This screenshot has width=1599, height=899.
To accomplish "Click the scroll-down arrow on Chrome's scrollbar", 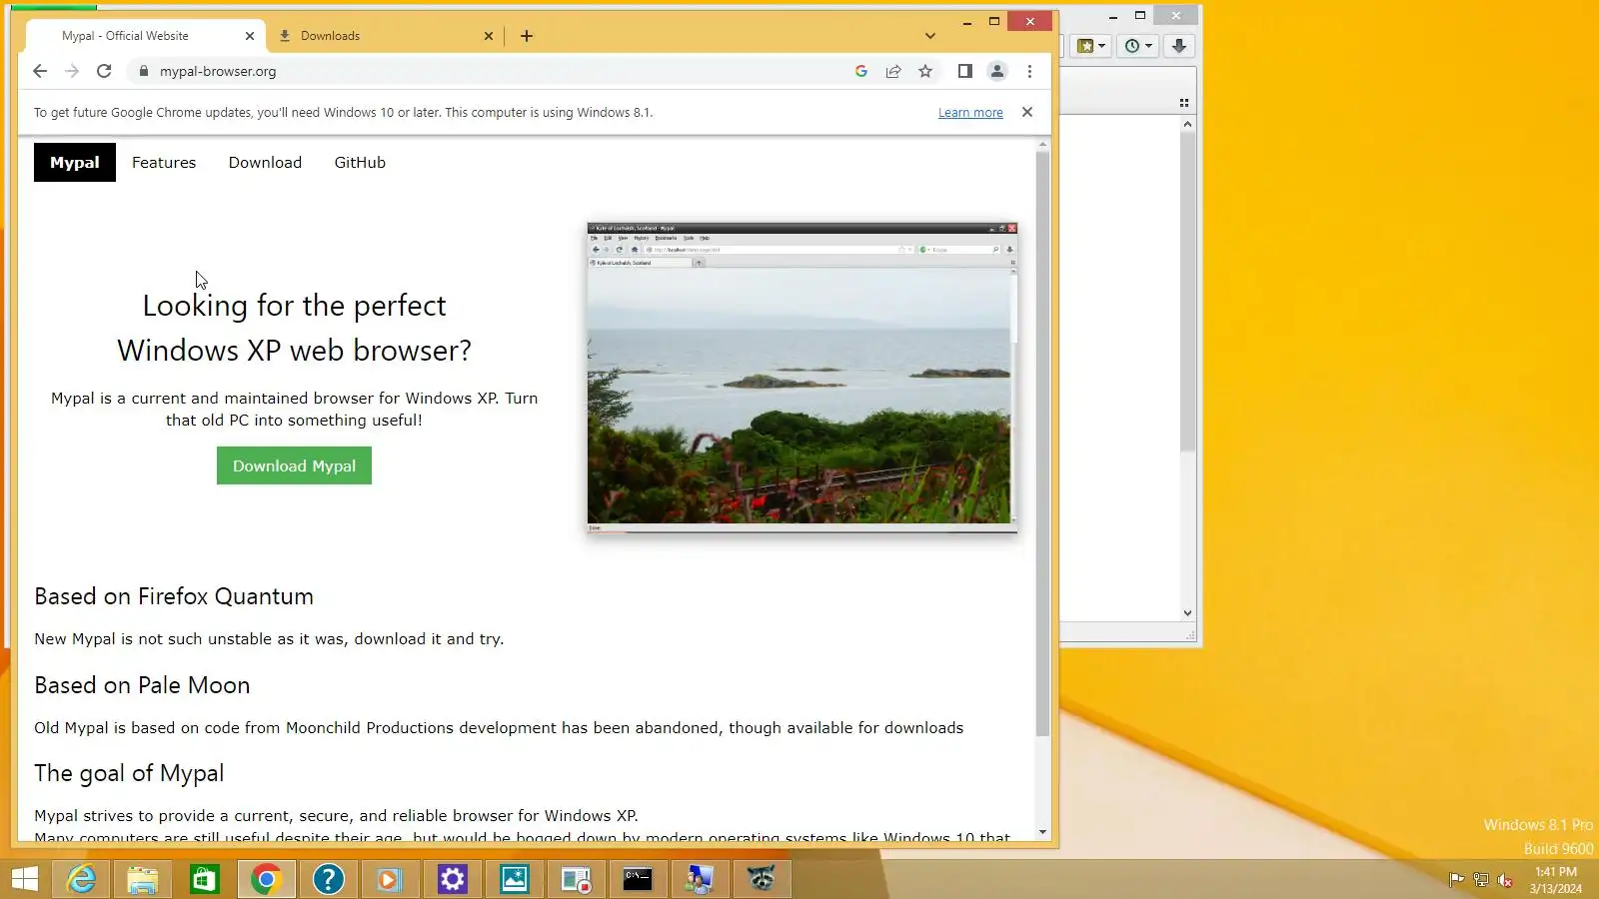I will click(x=1042, y=832).
